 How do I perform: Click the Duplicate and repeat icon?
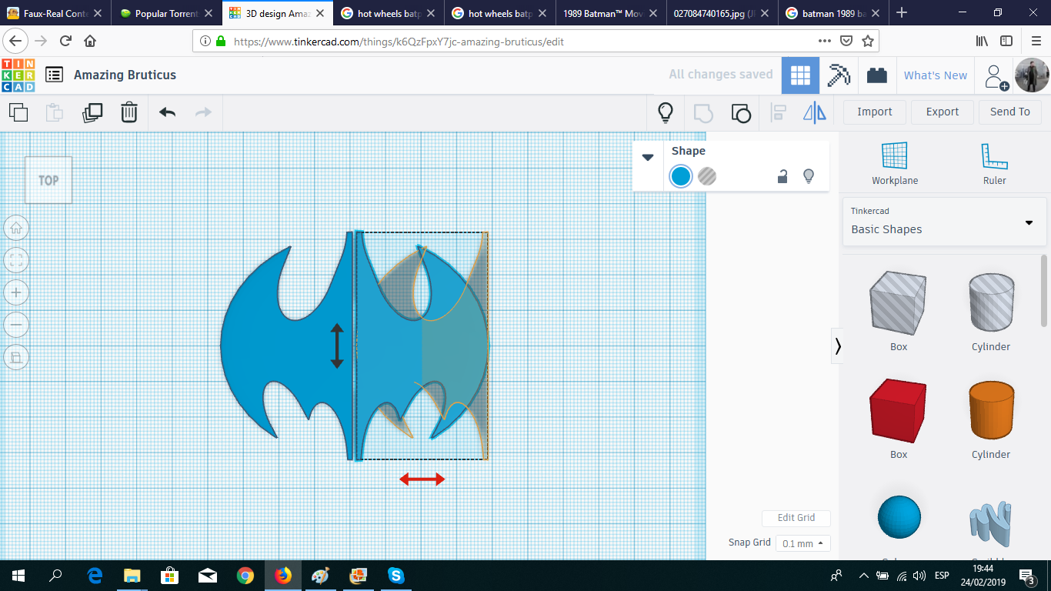click(92, 112)
